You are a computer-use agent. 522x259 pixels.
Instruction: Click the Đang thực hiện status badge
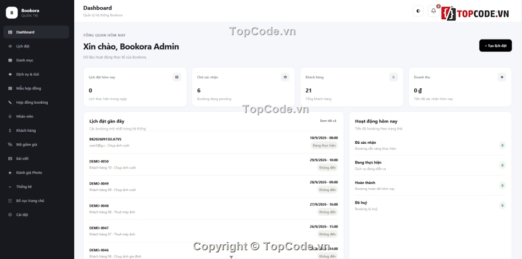(324, 145)
